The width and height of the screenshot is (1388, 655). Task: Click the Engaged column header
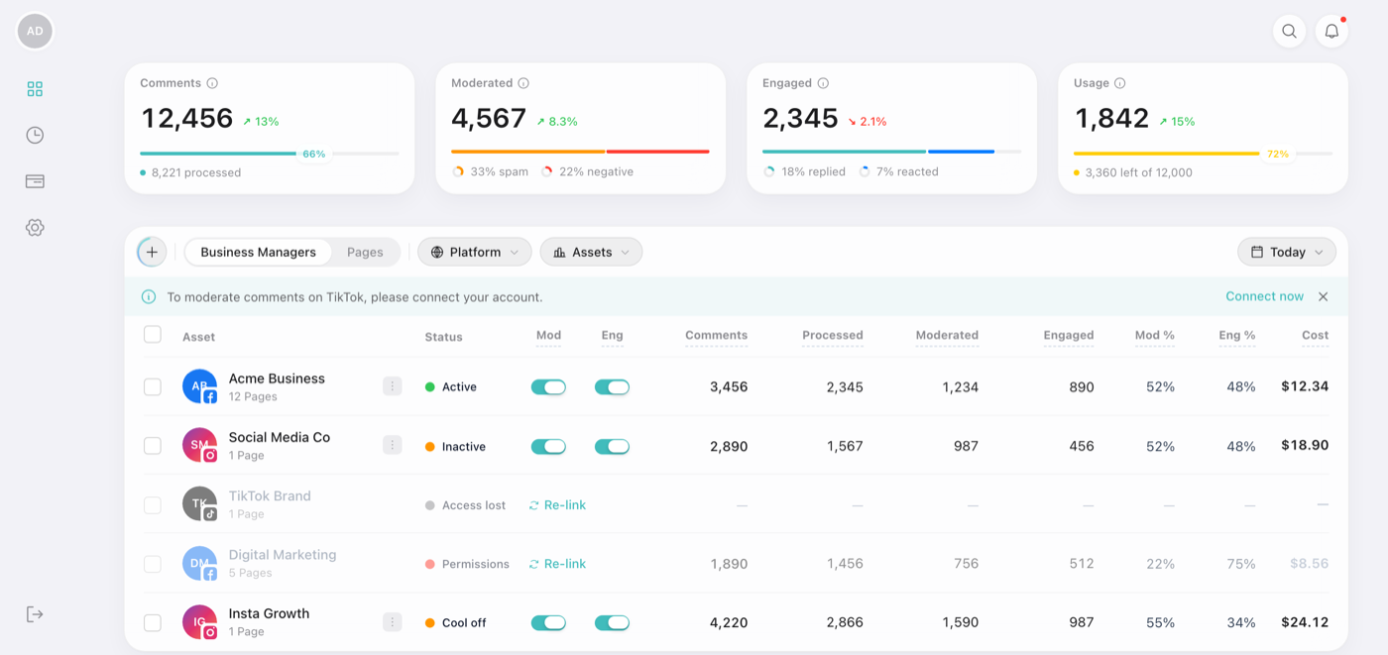tap(1069, 336)
